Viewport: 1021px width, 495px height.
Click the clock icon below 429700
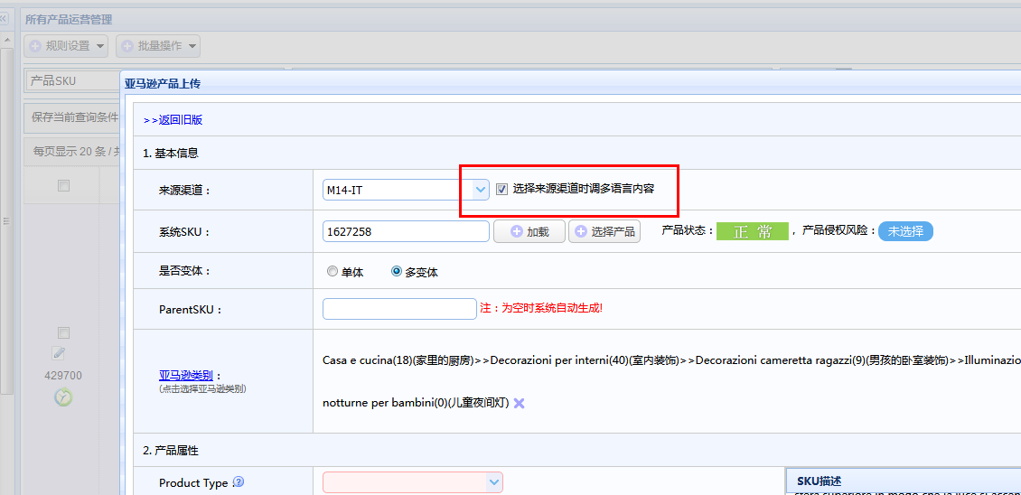point(63,397)
